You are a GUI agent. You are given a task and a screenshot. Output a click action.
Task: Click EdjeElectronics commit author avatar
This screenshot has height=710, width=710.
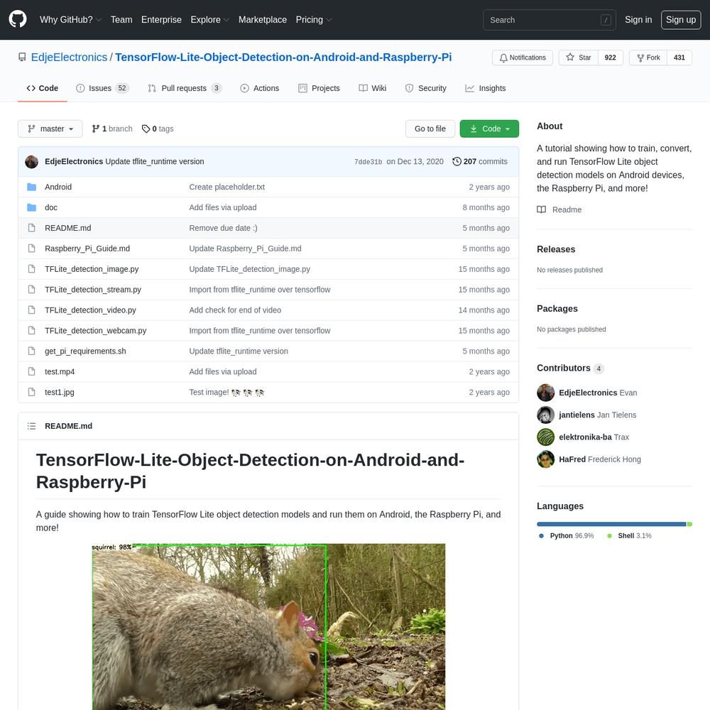click(x=32, y=162)
